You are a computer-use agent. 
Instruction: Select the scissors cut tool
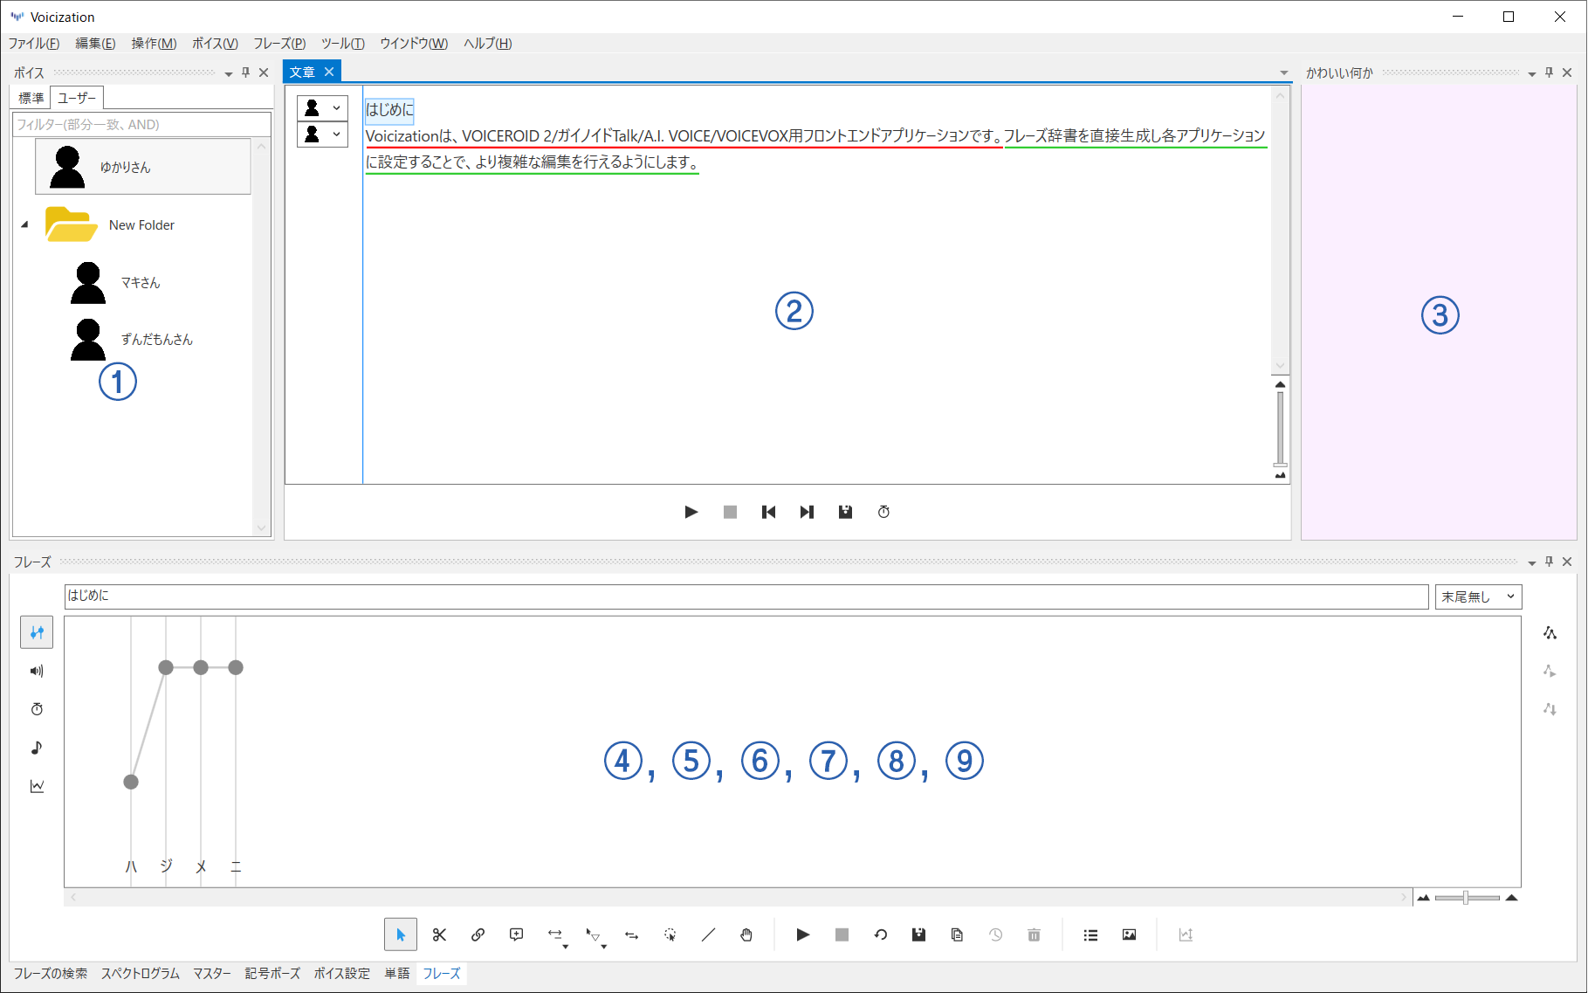coord(439,934)
